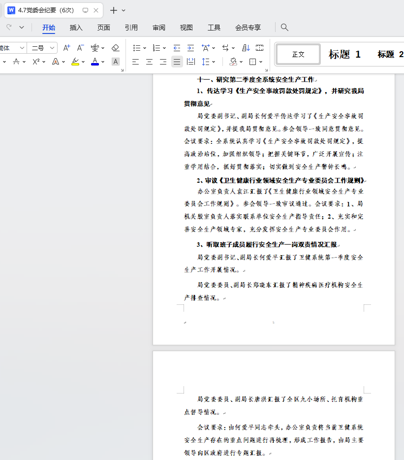The image size is (404, 460).
Task: Expand the phonetic guide dropdown arrow
Action: (103, 48)
